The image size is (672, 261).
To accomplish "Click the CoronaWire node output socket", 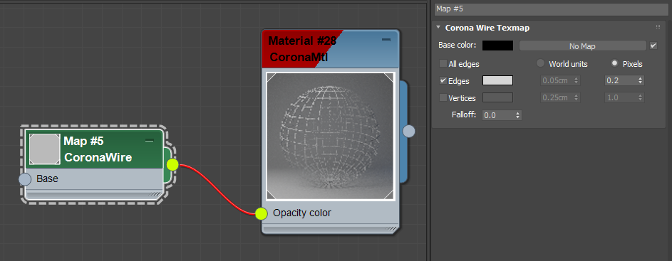I will click(172, 164).
